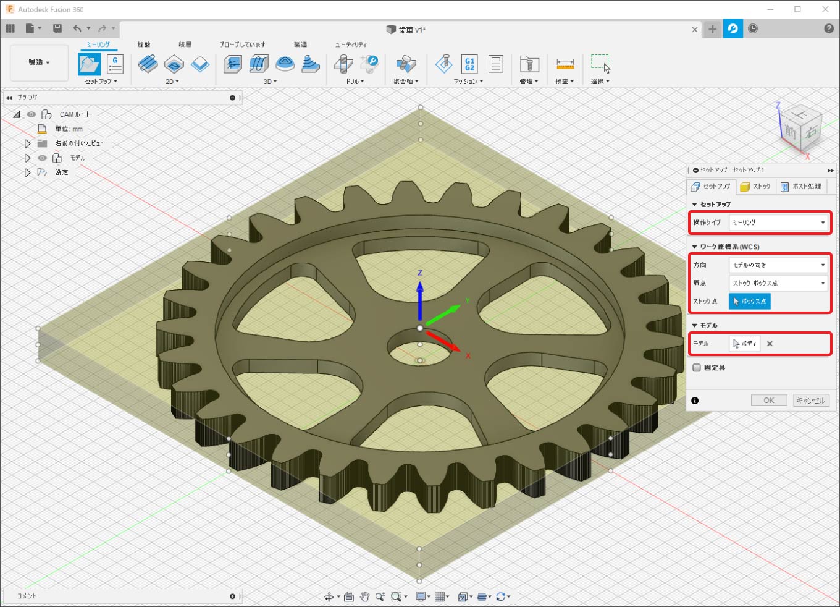
Task: Switch to the ポスト処理 tab
Action: pyautogui.click(x=801, y=187)
